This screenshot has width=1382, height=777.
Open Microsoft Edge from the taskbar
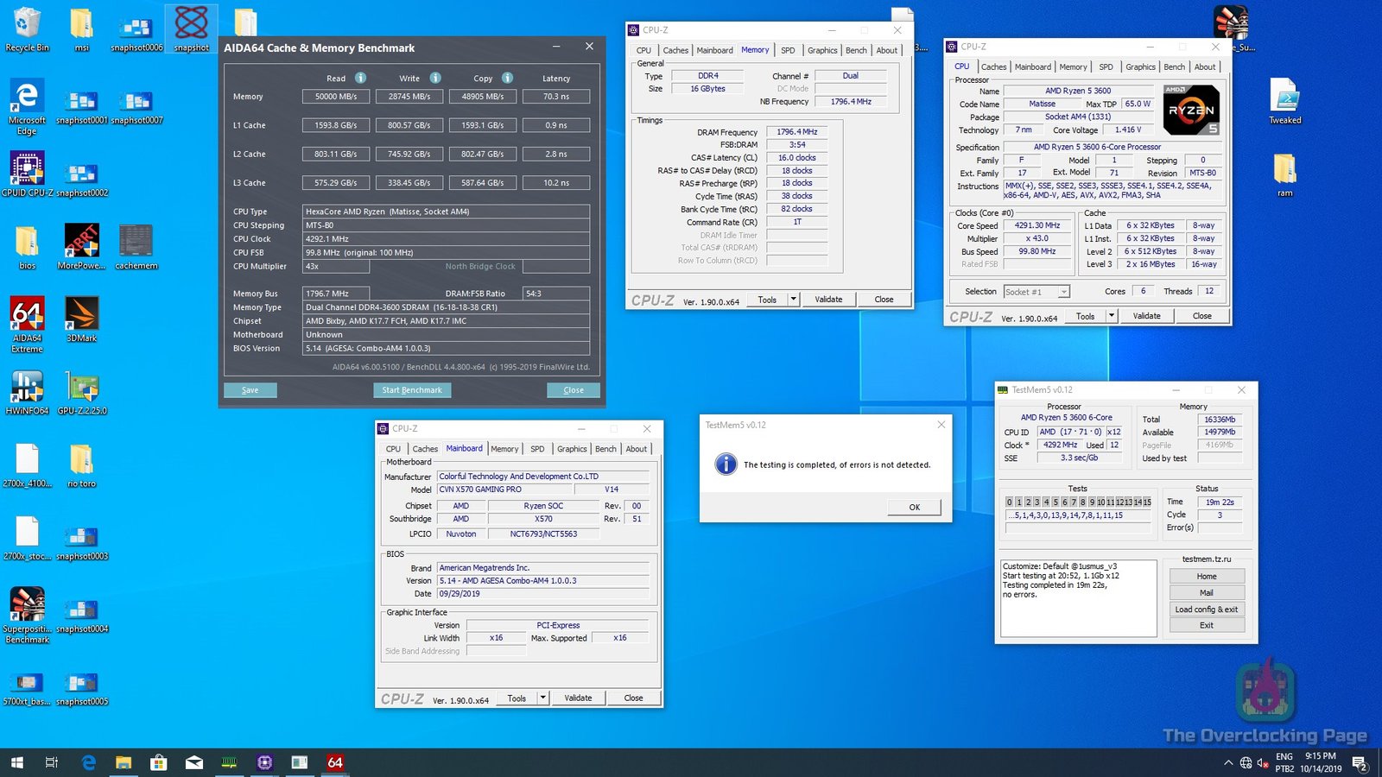[88, 762]
